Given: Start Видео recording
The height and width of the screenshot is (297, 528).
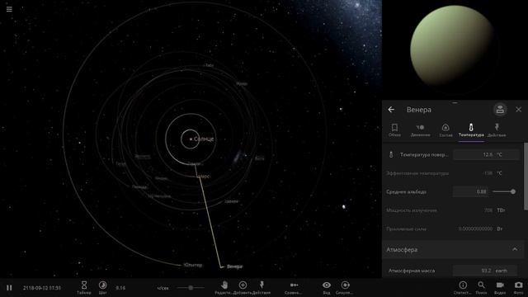Looking at the screenshot, I should point(500,288).
